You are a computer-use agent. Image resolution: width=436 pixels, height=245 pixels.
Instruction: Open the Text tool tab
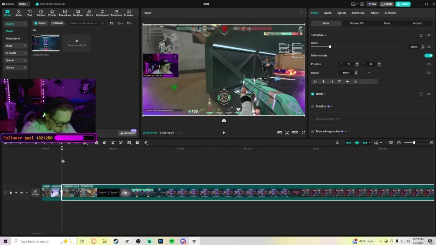(30, 13)
